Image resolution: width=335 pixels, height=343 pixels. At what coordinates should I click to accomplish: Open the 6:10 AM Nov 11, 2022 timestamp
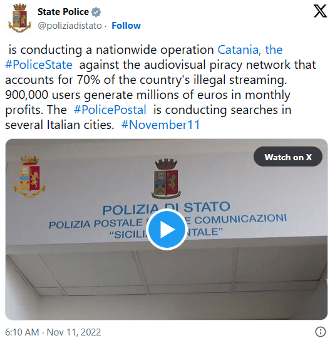[53, 332]
